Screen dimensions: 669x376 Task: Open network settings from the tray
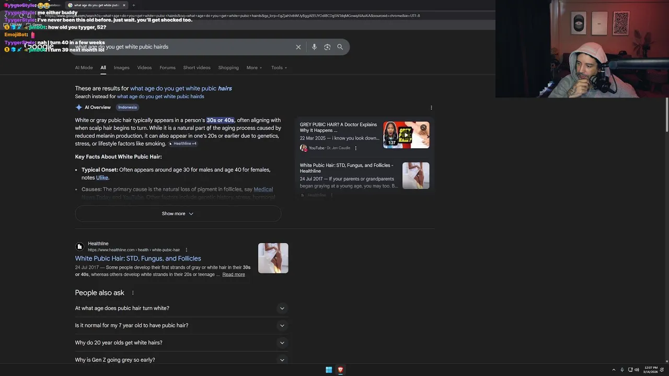coord(630,370)
